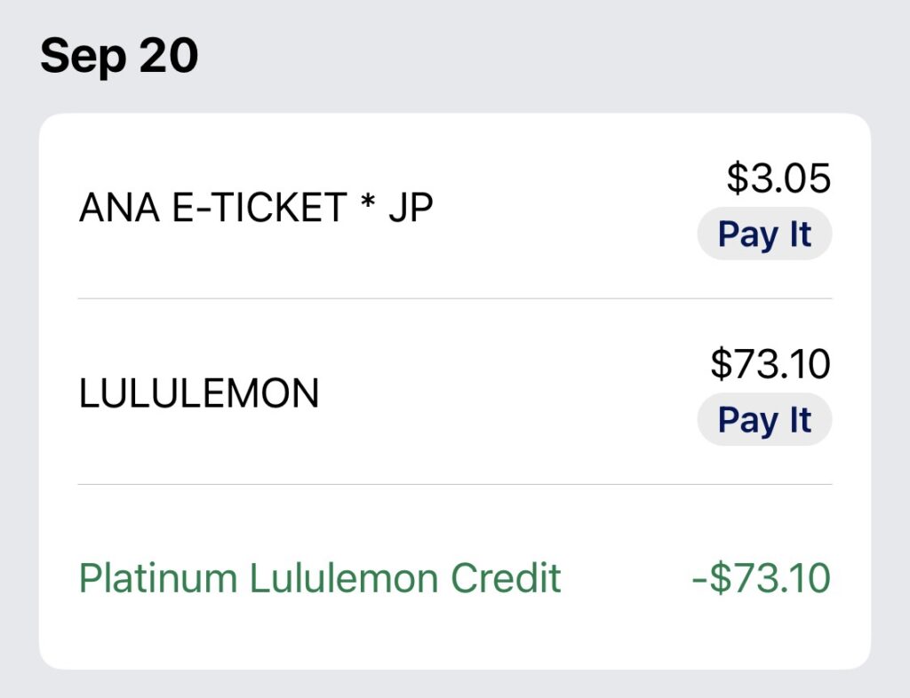The image size is (910, 698).
Task: Tap Pay It for ANA E-TICKET charge
Action: pos(764,234)
